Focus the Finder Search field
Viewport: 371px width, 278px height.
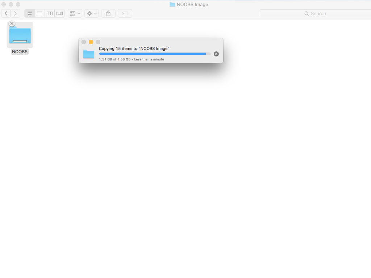click(x=315, y=13)
